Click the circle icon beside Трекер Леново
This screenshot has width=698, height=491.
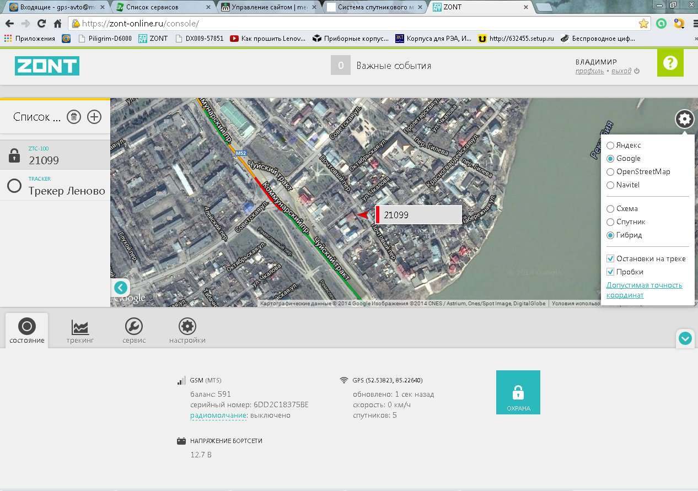coord(14,186)
